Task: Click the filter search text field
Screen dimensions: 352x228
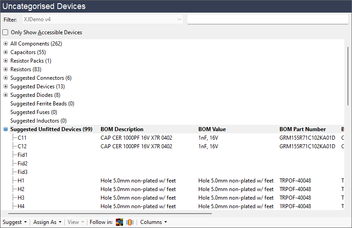Action: tap(267, 19)
